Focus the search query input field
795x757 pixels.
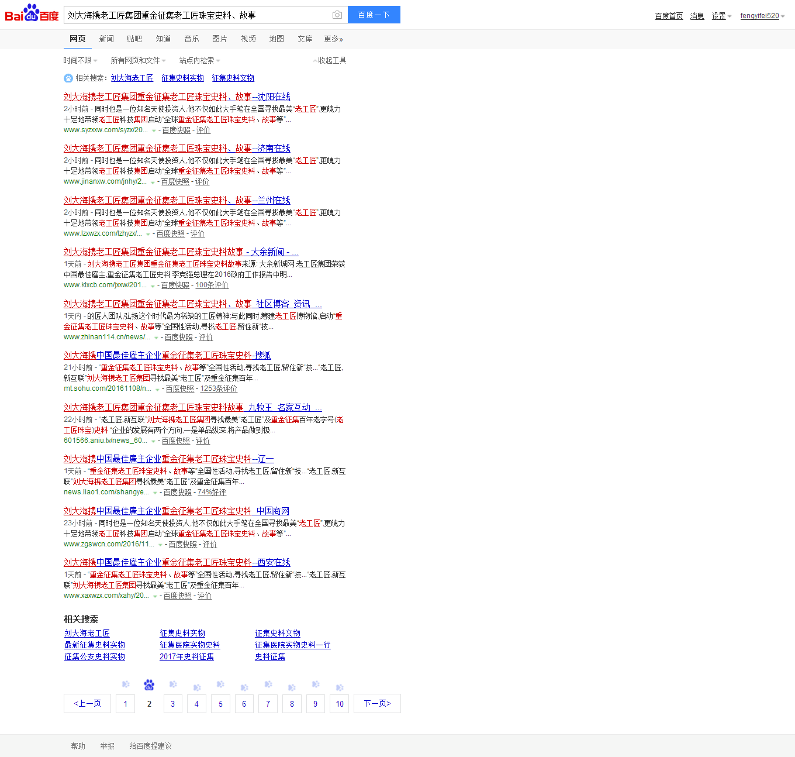click(x=198, y=15)
